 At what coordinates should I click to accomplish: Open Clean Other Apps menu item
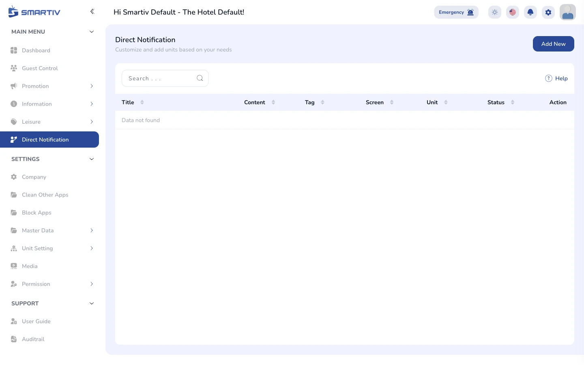49,195
